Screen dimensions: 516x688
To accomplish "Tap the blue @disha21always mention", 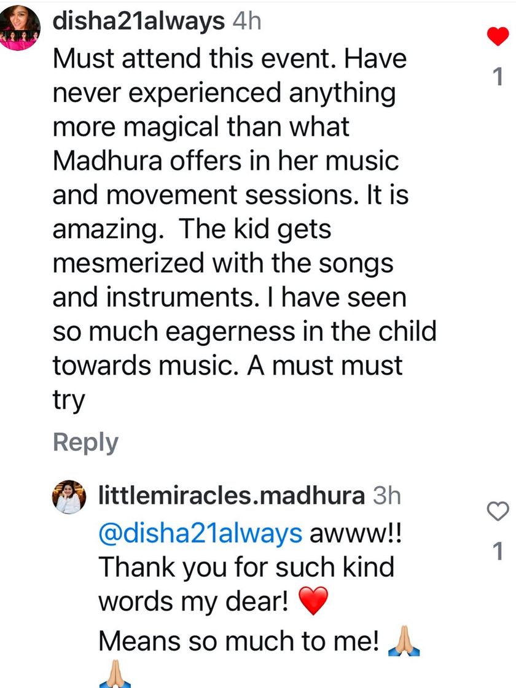I will pyautogui.click(x=200, y=533).
